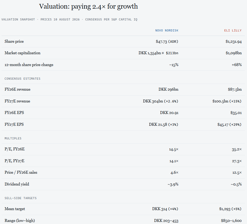
Task: Click the 'FY26E EPS' row label
Action: click(14, 113)
